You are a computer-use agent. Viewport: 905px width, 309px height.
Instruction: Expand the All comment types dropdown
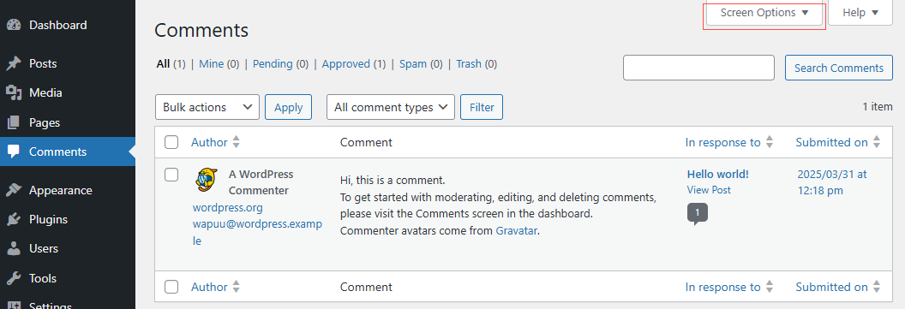pos(391,107)
